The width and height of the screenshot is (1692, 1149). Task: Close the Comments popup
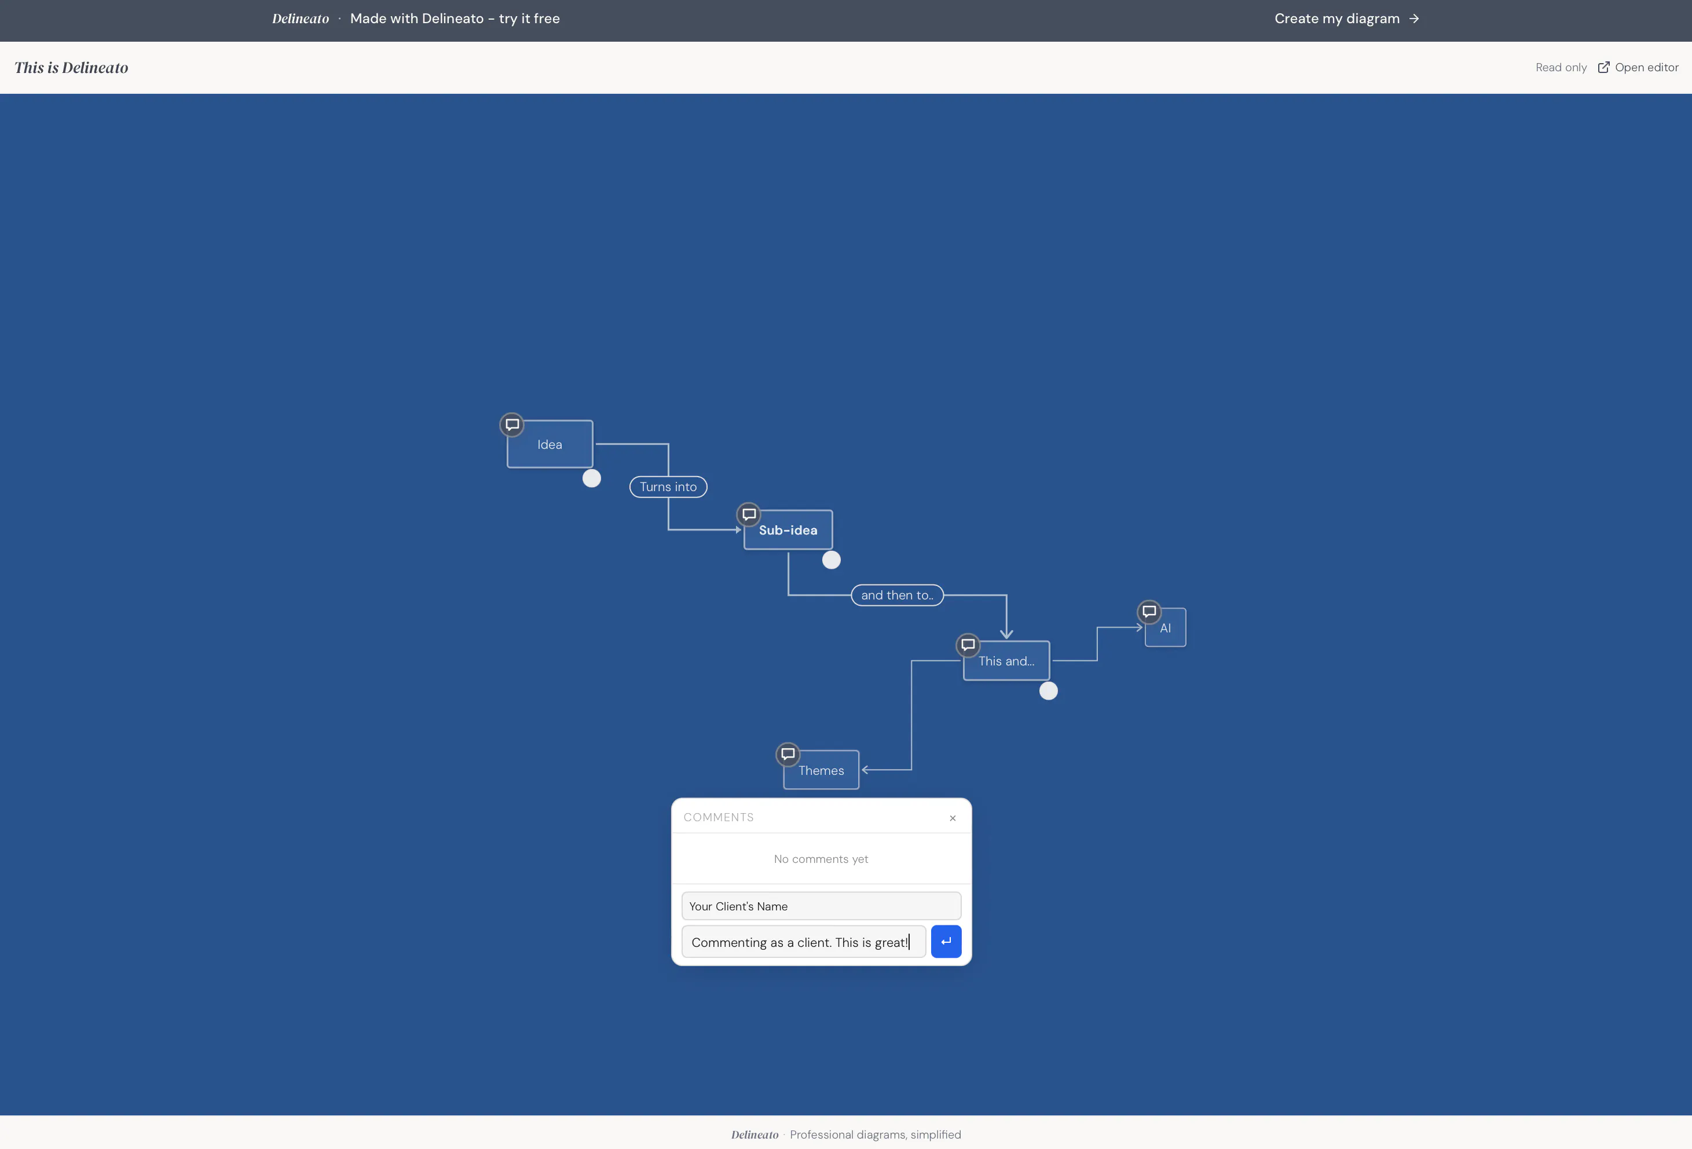click(x=953, y=818)
